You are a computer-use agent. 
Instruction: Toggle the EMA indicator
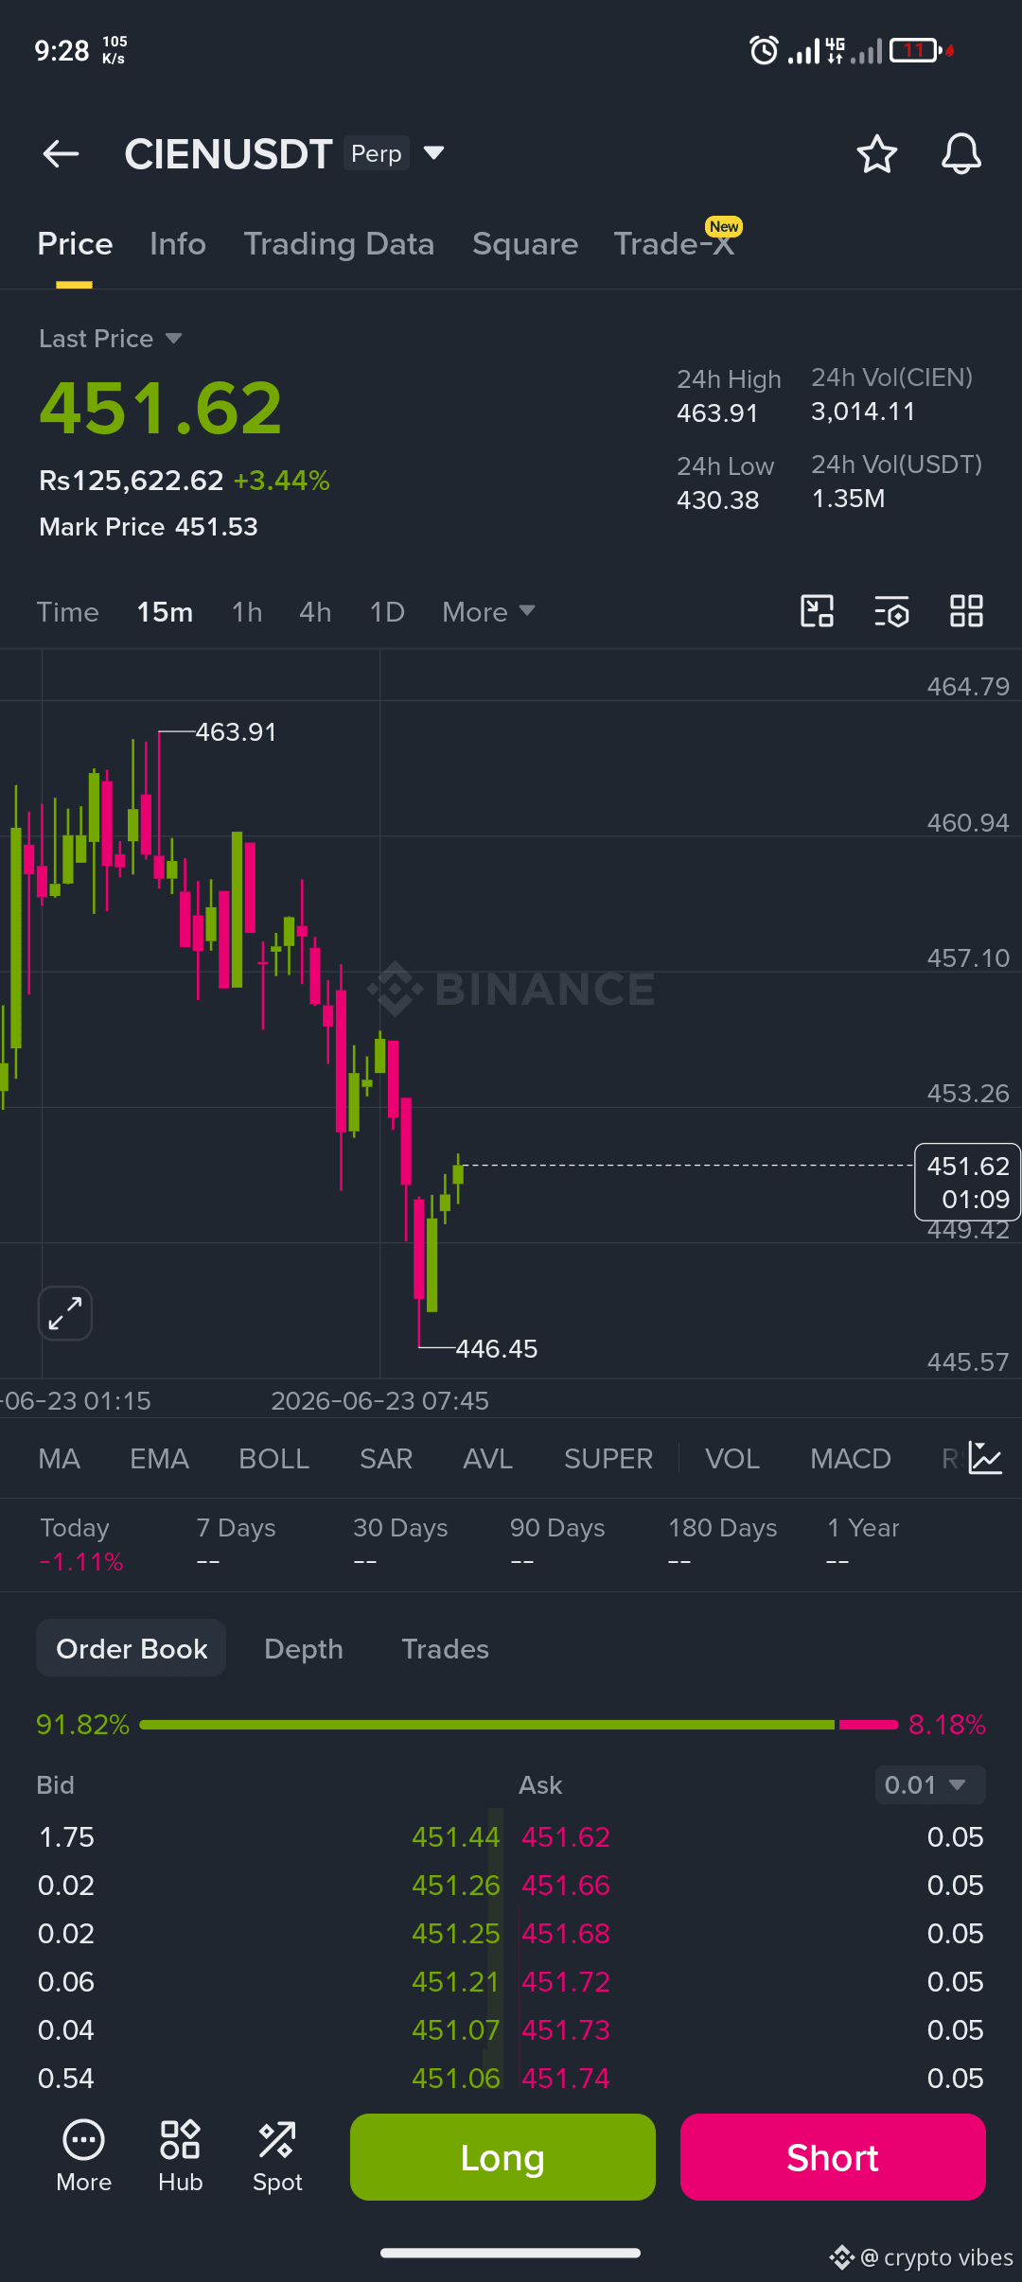point(159,1459)
